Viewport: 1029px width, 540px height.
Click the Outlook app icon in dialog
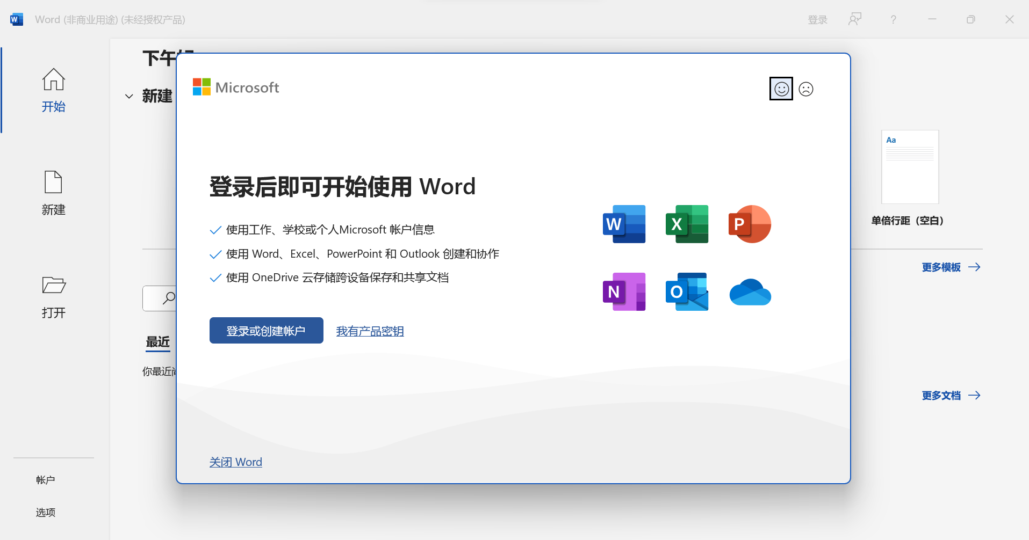click(687, 291)
